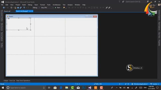Open the Error List panel tab

12,80
